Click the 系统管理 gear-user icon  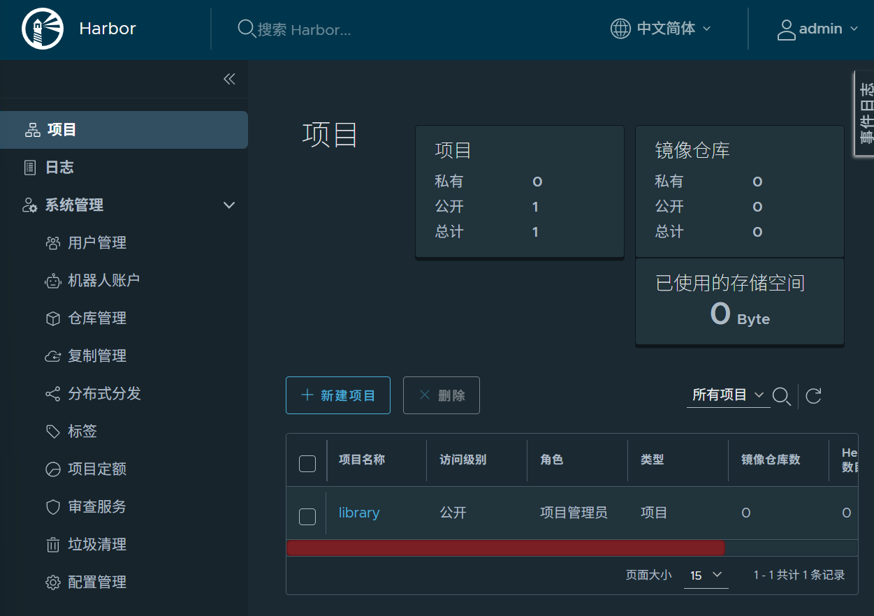30,205
